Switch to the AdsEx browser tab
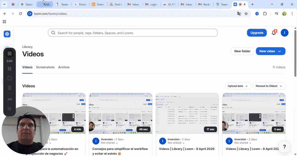Viewport: 297px width, 156px height. [45, 4]
